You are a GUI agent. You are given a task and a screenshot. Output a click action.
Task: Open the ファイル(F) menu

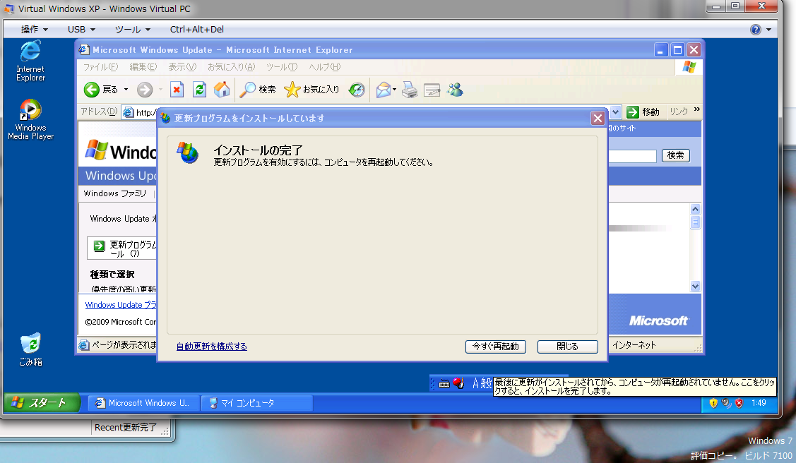100,67
